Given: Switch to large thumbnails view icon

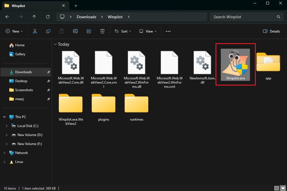Looking at the screenshot, I should pyautogui.click(x=283, y=188).
